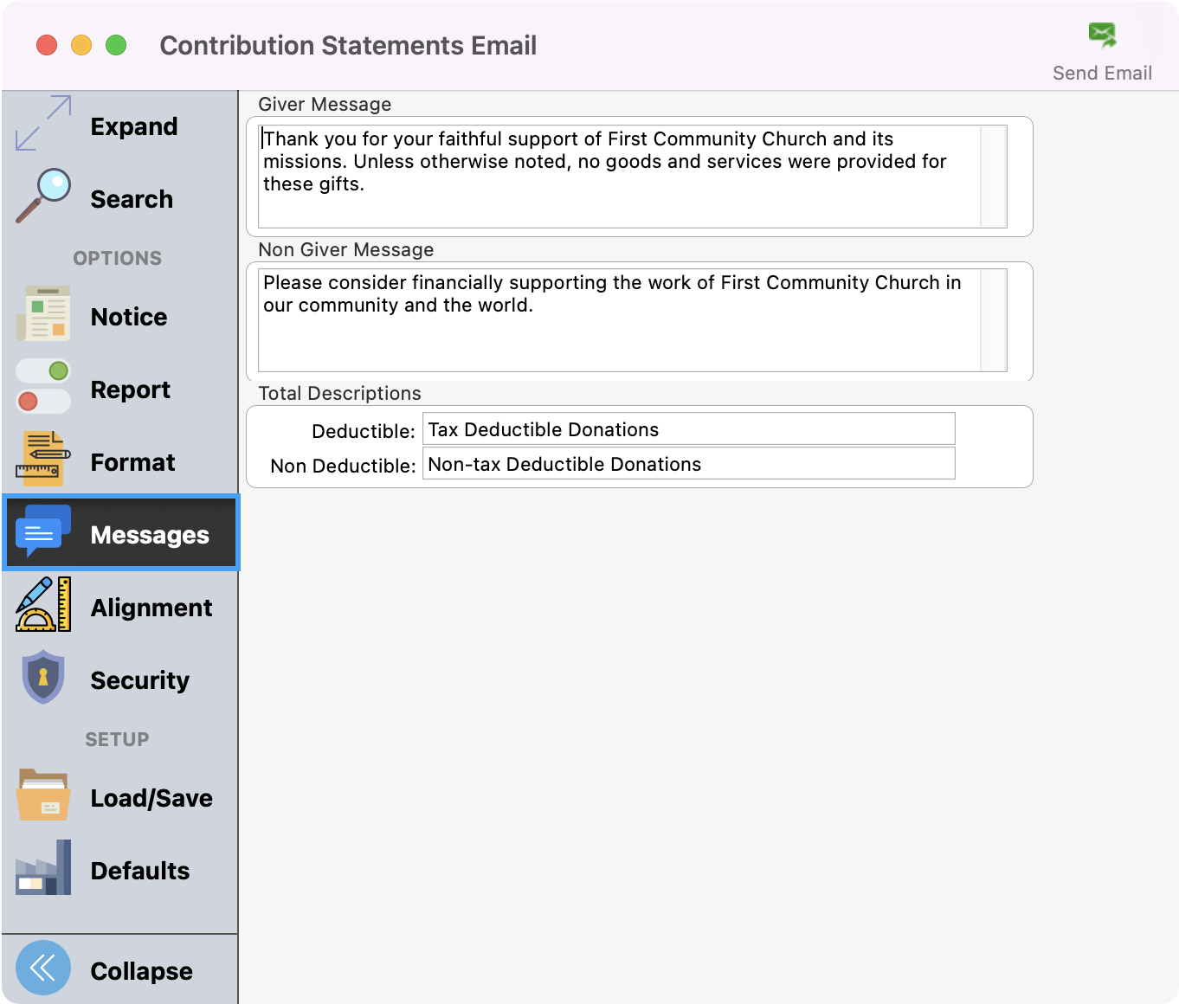Focus the Non Deductible description field
The width and height of the screenshot is (1179, 1004).
[688, 464]
